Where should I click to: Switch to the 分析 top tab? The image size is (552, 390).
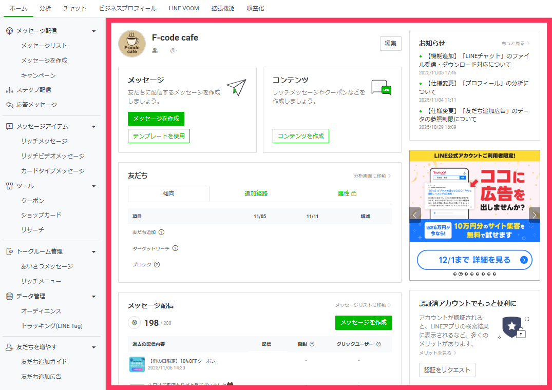[45, 8]
